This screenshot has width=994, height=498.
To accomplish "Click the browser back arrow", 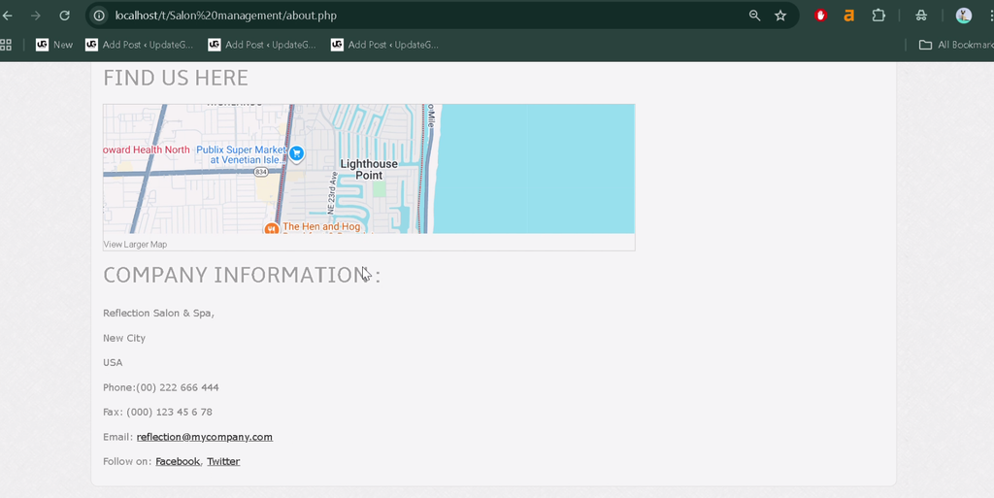I will [x=8, y=16].
